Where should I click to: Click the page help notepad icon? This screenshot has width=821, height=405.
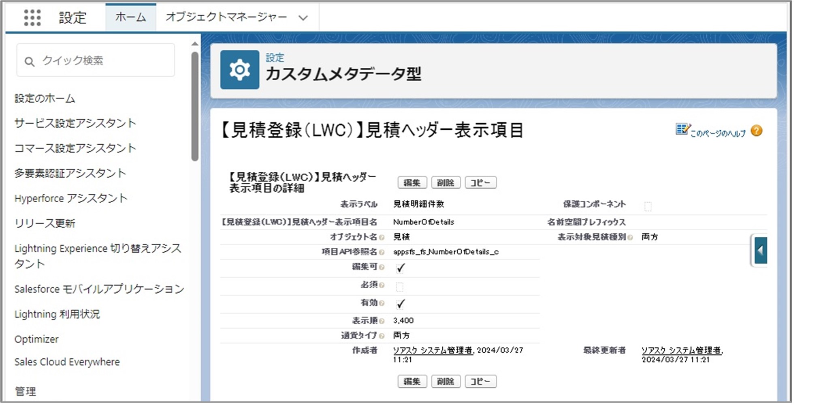[x=683, y=129]
